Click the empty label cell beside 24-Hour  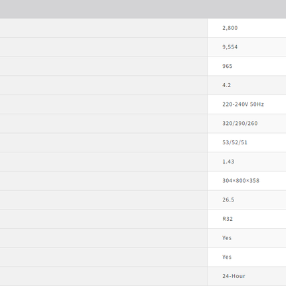pyautogui.click(x=104, y=276)
